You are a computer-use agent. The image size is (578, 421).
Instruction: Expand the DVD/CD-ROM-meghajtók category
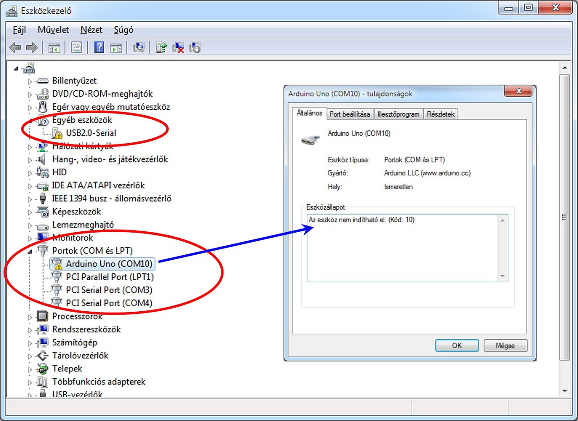coord(30,95)
